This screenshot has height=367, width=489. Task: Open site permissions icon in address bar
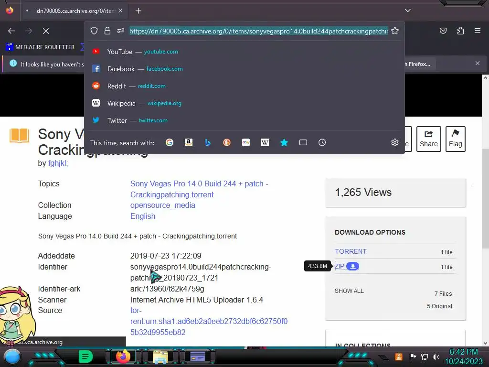coord(121,31)
